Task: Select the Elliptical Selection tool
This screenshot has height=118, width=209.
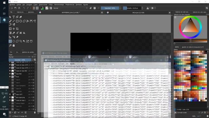Action: pos(14,41)
